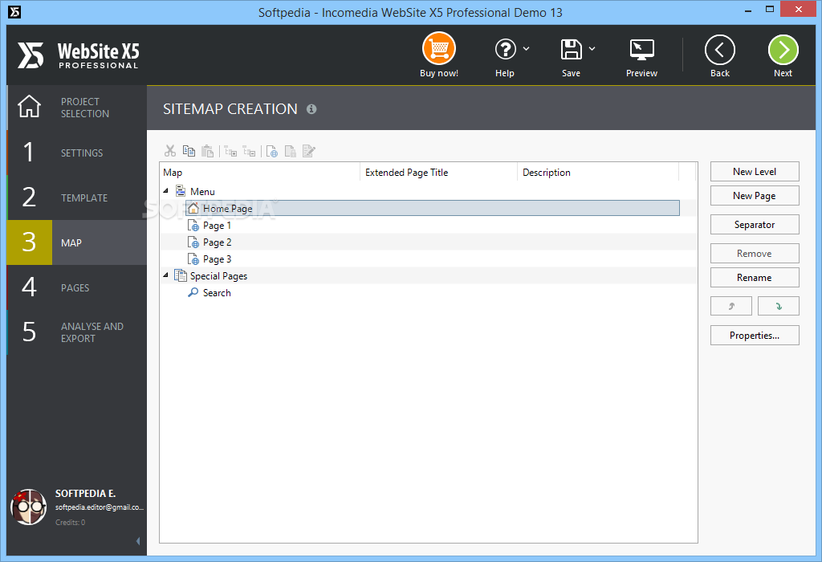This screenshot has width=822, height=562.
Task: Select Search under Special Pages
Action: coord(217,292)
